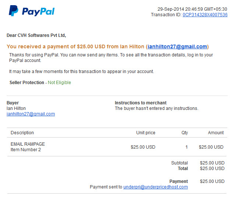
Task: Click underpri@underpricedhost.com payment recipient link
Action: [x=155, y=187]
